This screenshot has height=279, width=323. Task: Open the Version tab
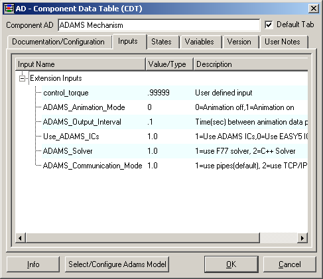[x=239, y=42]
